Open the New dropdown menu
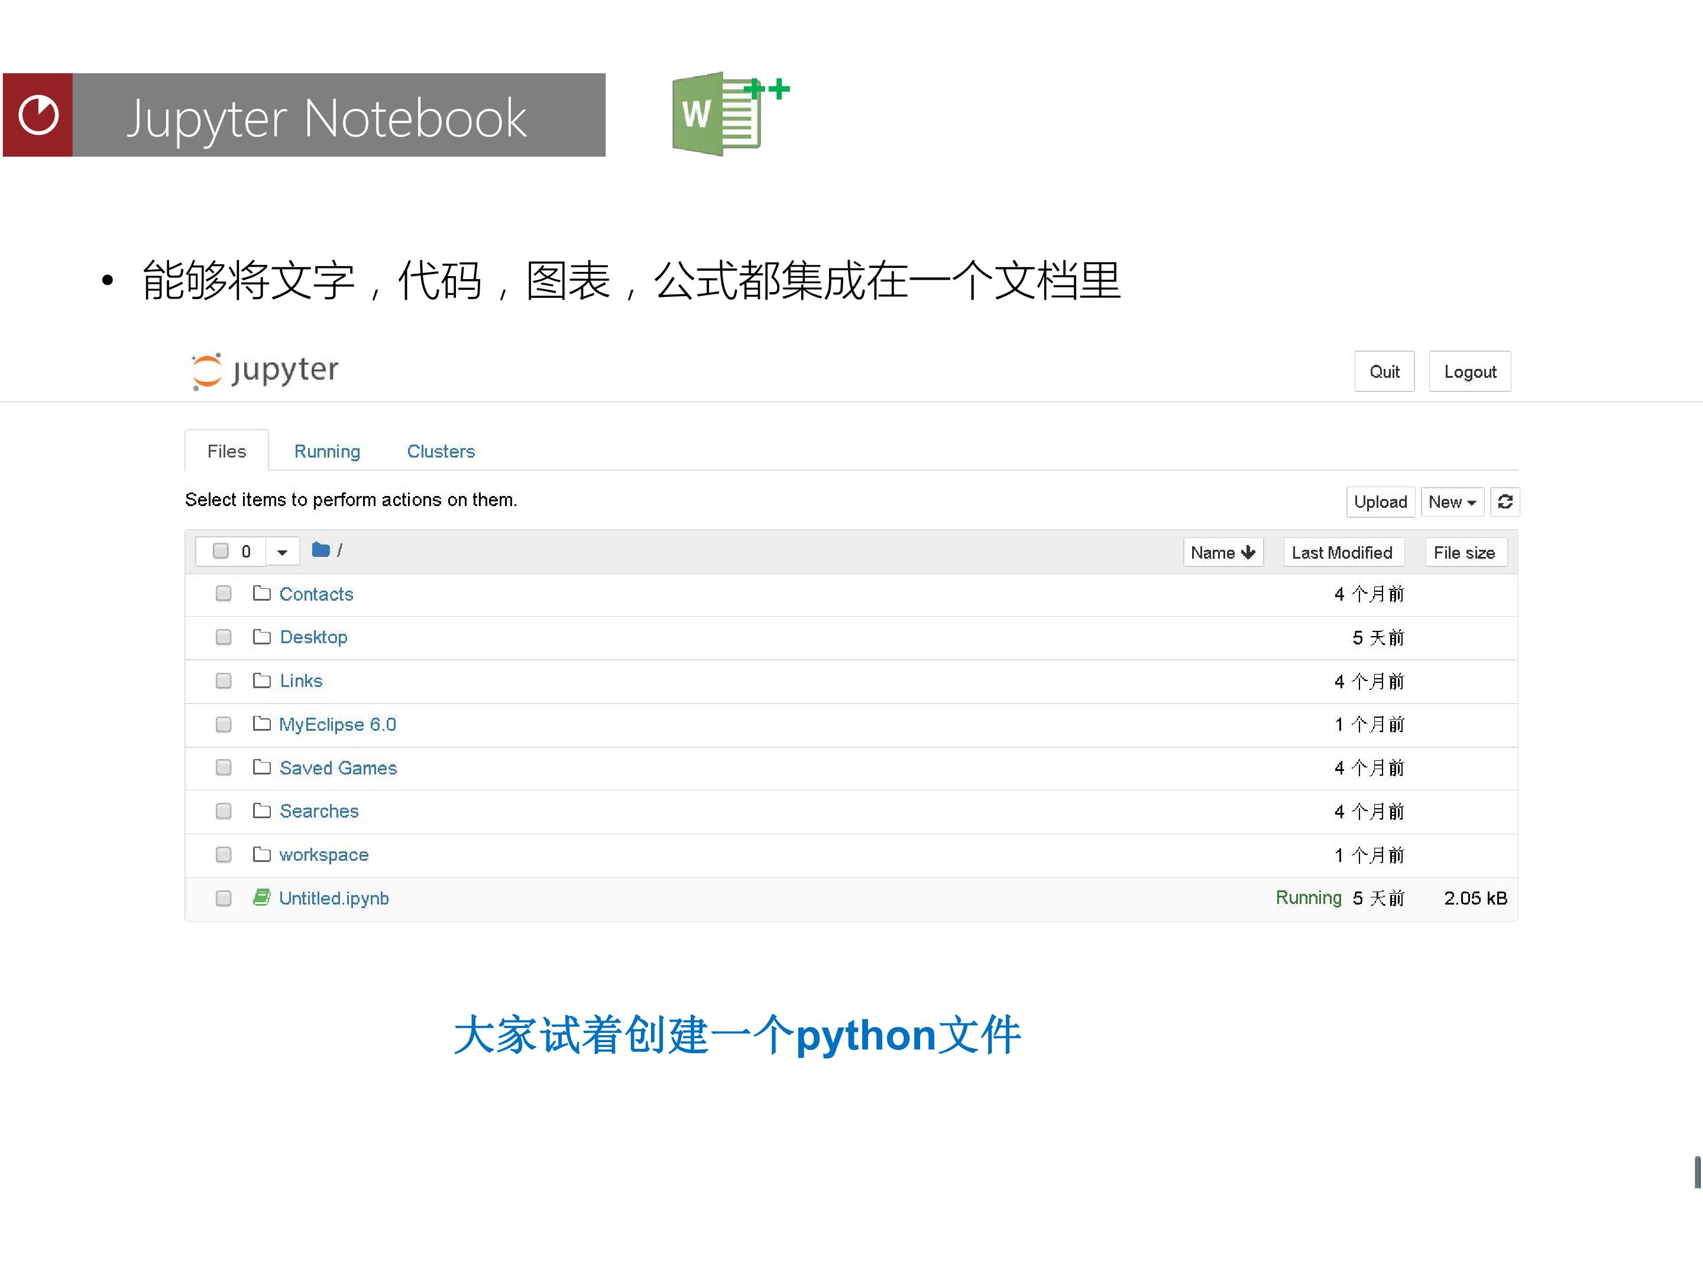 (x=1452, y=502)
